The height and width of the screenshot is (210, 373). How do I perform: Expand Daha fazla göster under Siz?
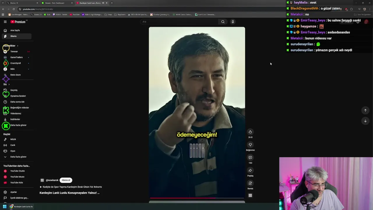(x=16, y=125)
